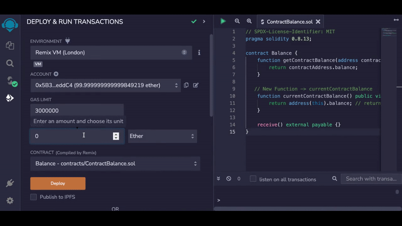Open the Search in files icon
The image size is (402, 226).
click(10, 63)
